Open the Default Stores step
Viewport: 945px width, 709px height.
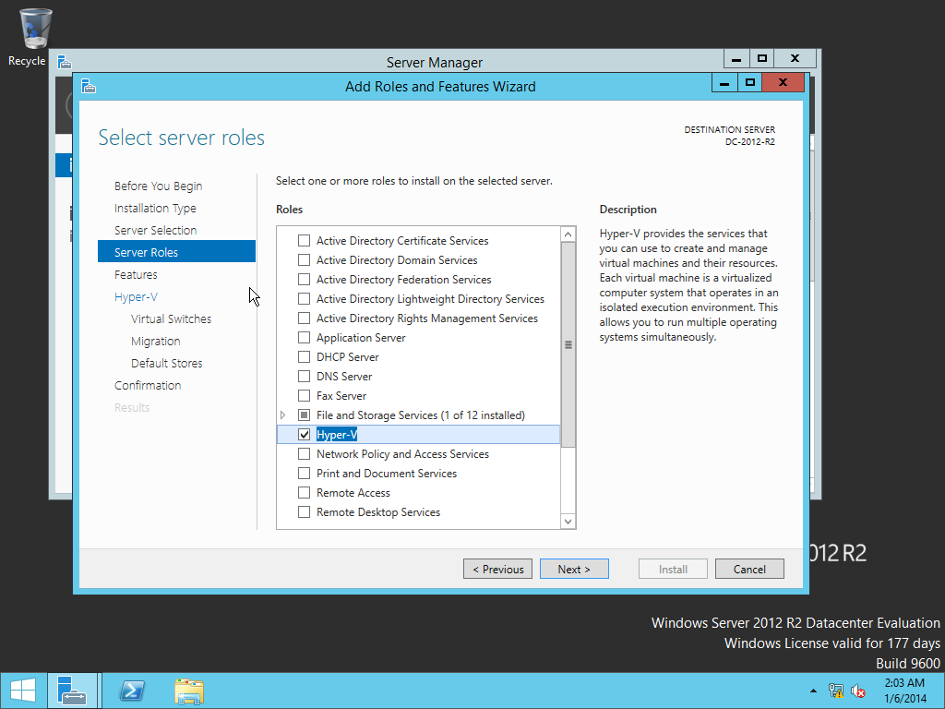[167, 363]
